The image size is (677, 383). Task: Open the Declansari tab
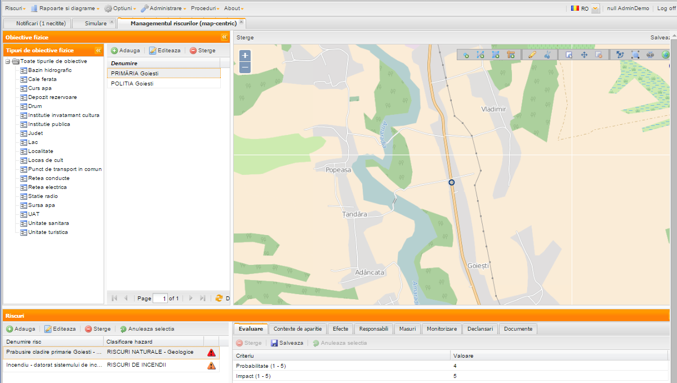coord(480,328)
